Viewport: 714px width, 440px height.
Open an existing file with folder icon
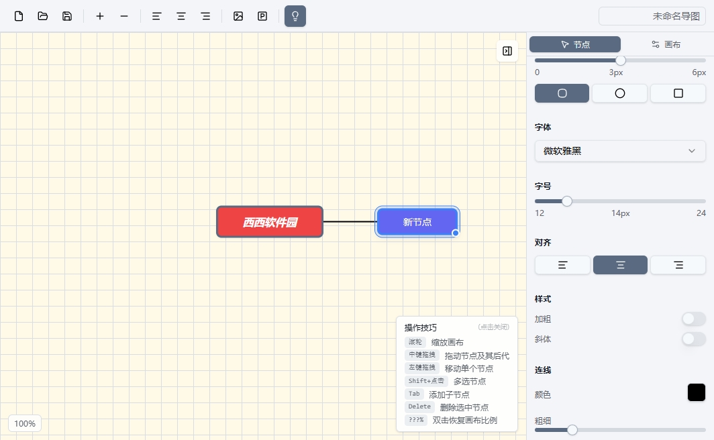click(43, 16)
